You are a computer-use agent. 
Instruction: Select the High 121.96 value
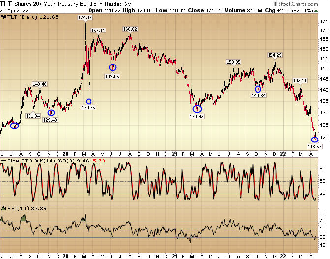tap(138, 10)
